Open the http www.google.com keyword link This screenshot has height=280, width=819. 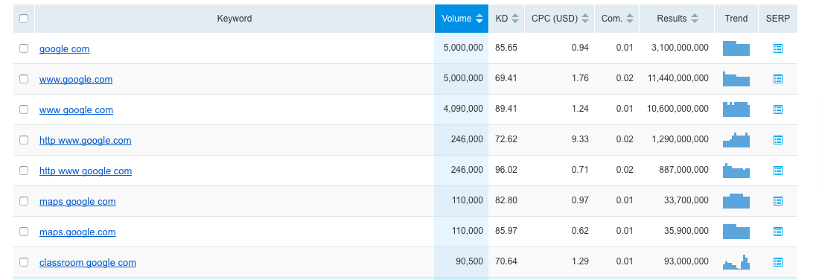85,141
